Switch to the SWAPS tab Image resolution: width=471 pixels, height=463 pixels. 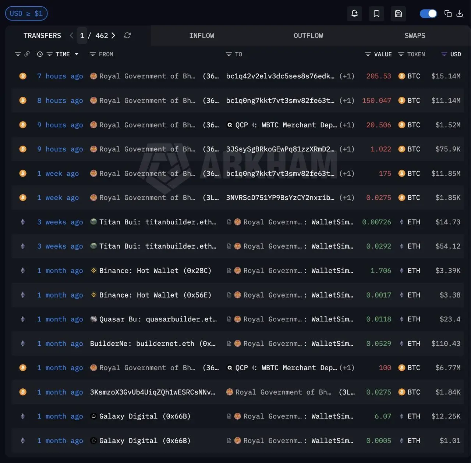(415, 36)
